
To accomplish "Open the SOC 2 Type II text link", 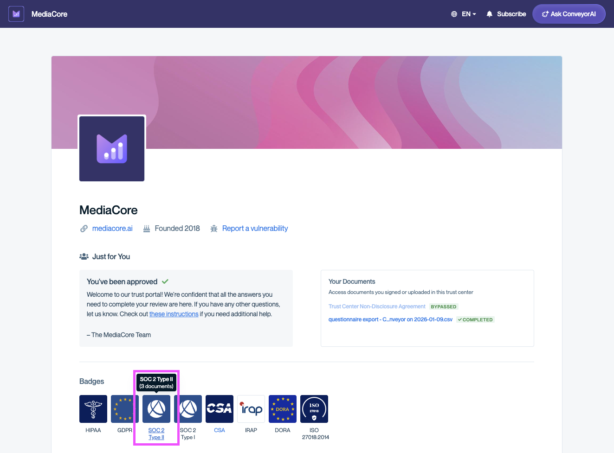I will (156, 434).
